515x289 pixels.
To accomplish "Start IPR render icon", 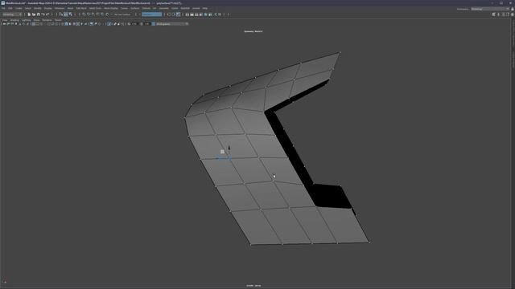I will click(196, 14).
